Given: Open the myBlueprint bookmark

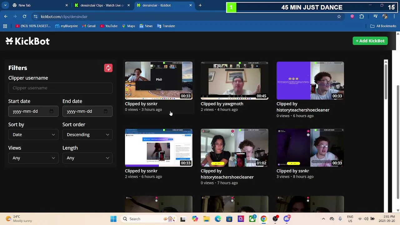Looking at the screenshot, I should pos(66,26).
